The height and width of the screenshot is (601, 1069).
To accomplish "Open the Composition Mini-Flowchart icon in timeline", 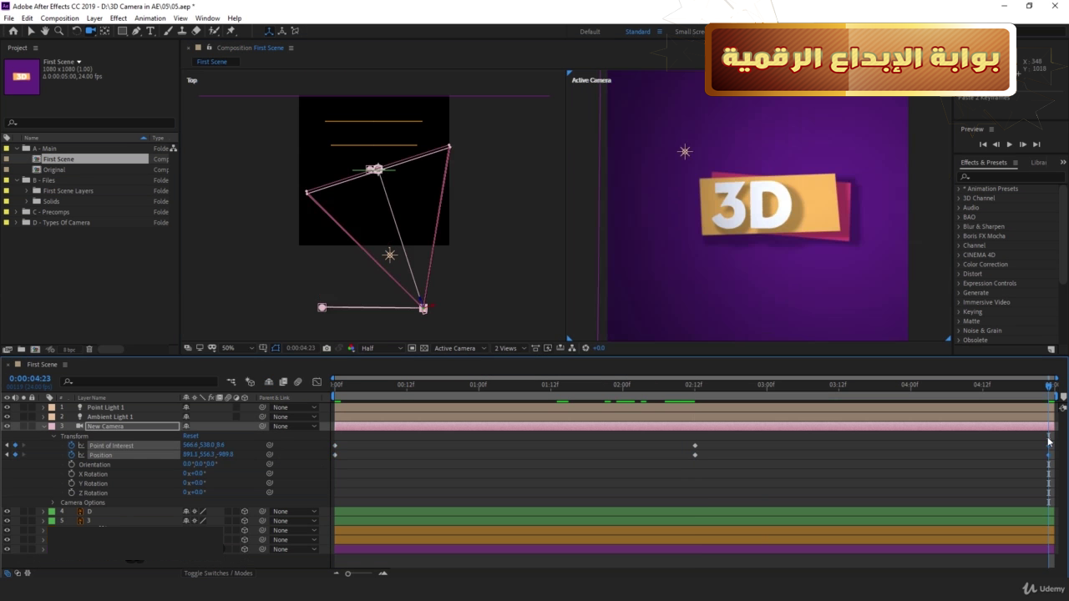I will (x=231, y=381).
